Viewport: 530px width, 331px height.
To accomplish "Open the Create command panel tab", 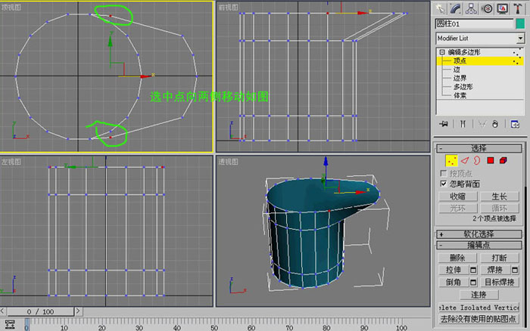I will click(440, 8).
